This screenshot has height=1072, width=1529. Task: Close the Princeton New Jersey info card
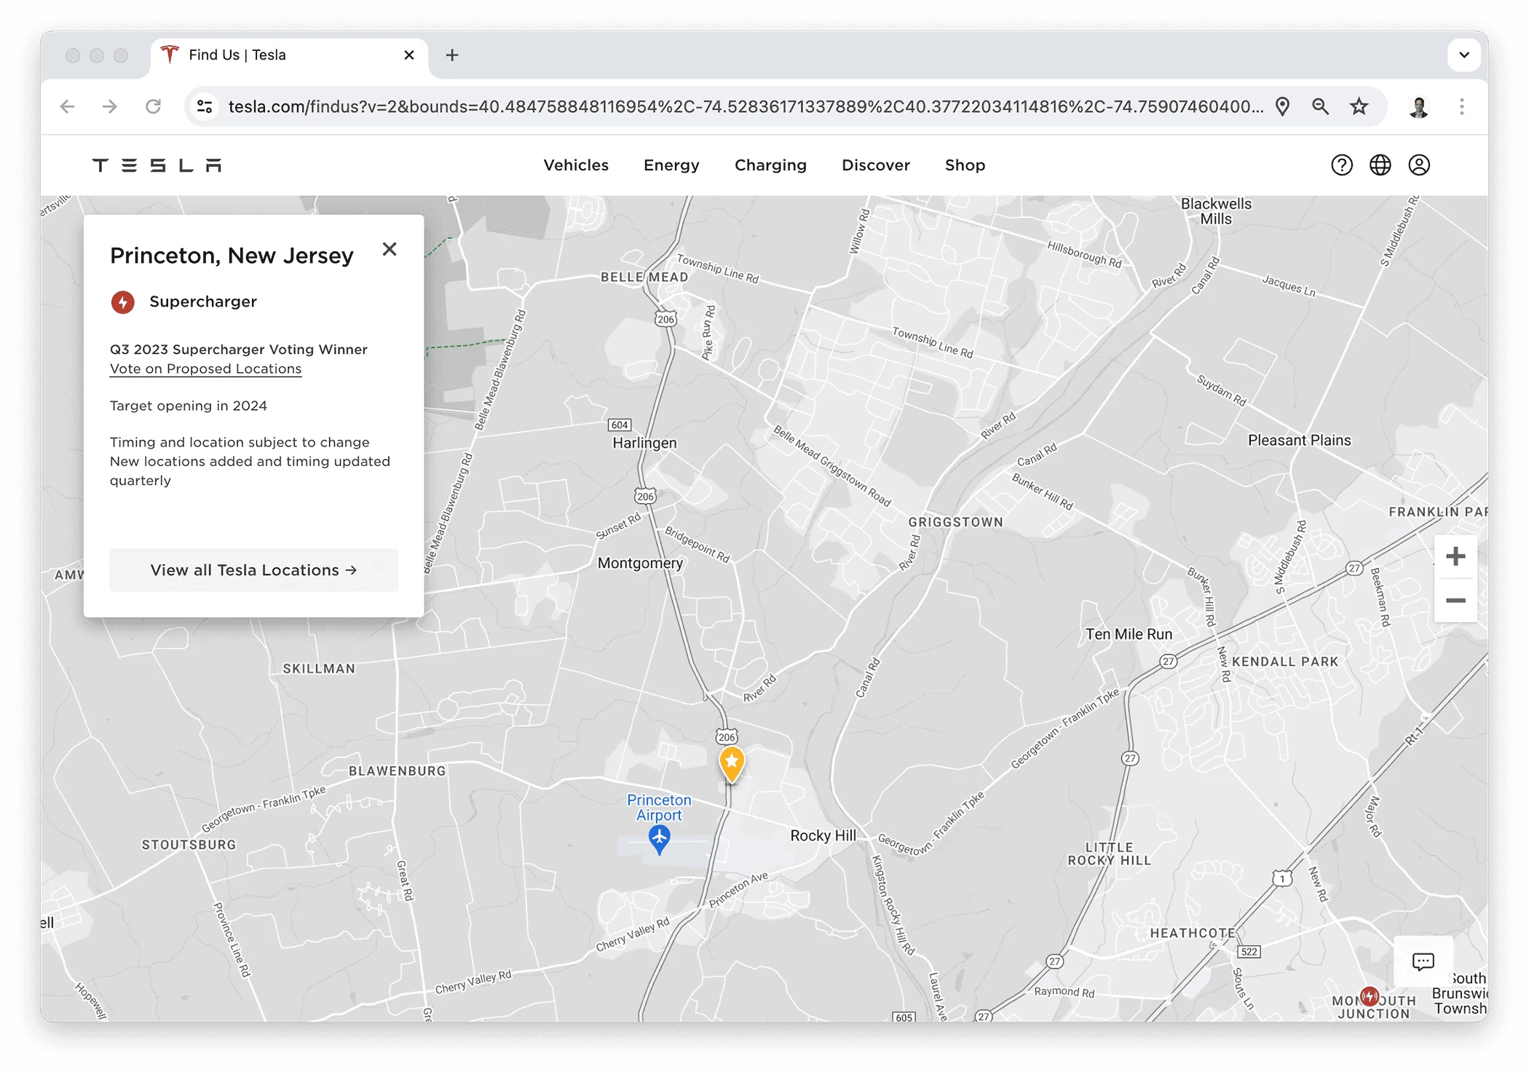click(390, 249)
